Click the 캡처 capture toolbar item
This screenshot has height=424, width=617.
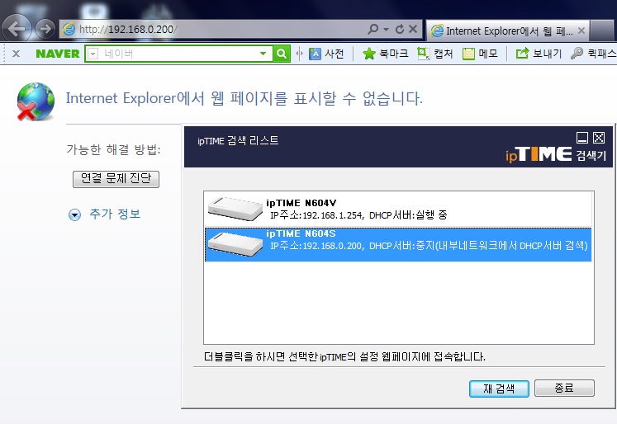pyautogui.click(x=434, y=54)
